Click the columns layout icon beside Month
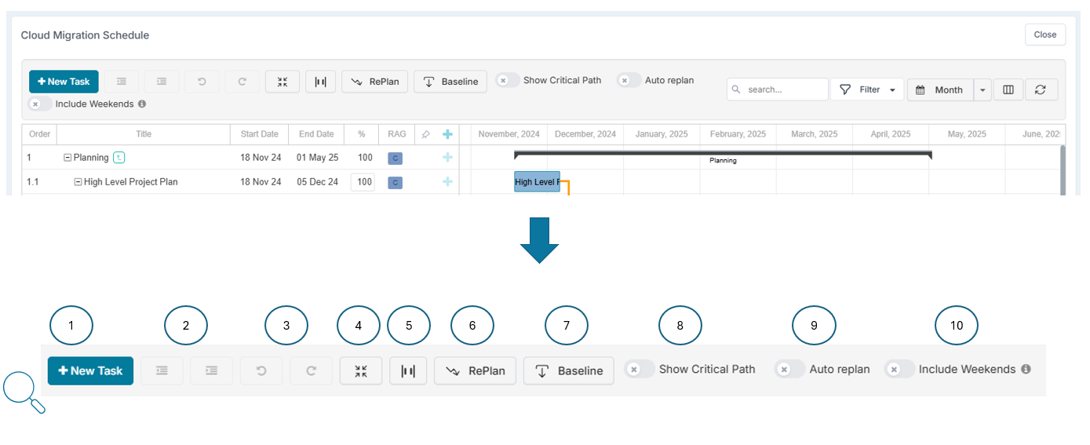 [x=1008, y=89]
